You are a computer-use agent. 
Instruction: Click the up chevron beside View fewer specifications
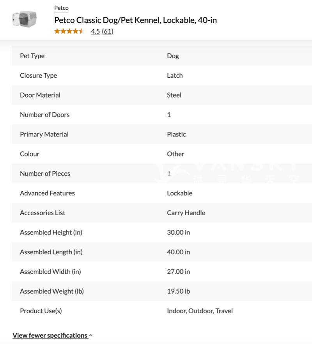point(91,335)
